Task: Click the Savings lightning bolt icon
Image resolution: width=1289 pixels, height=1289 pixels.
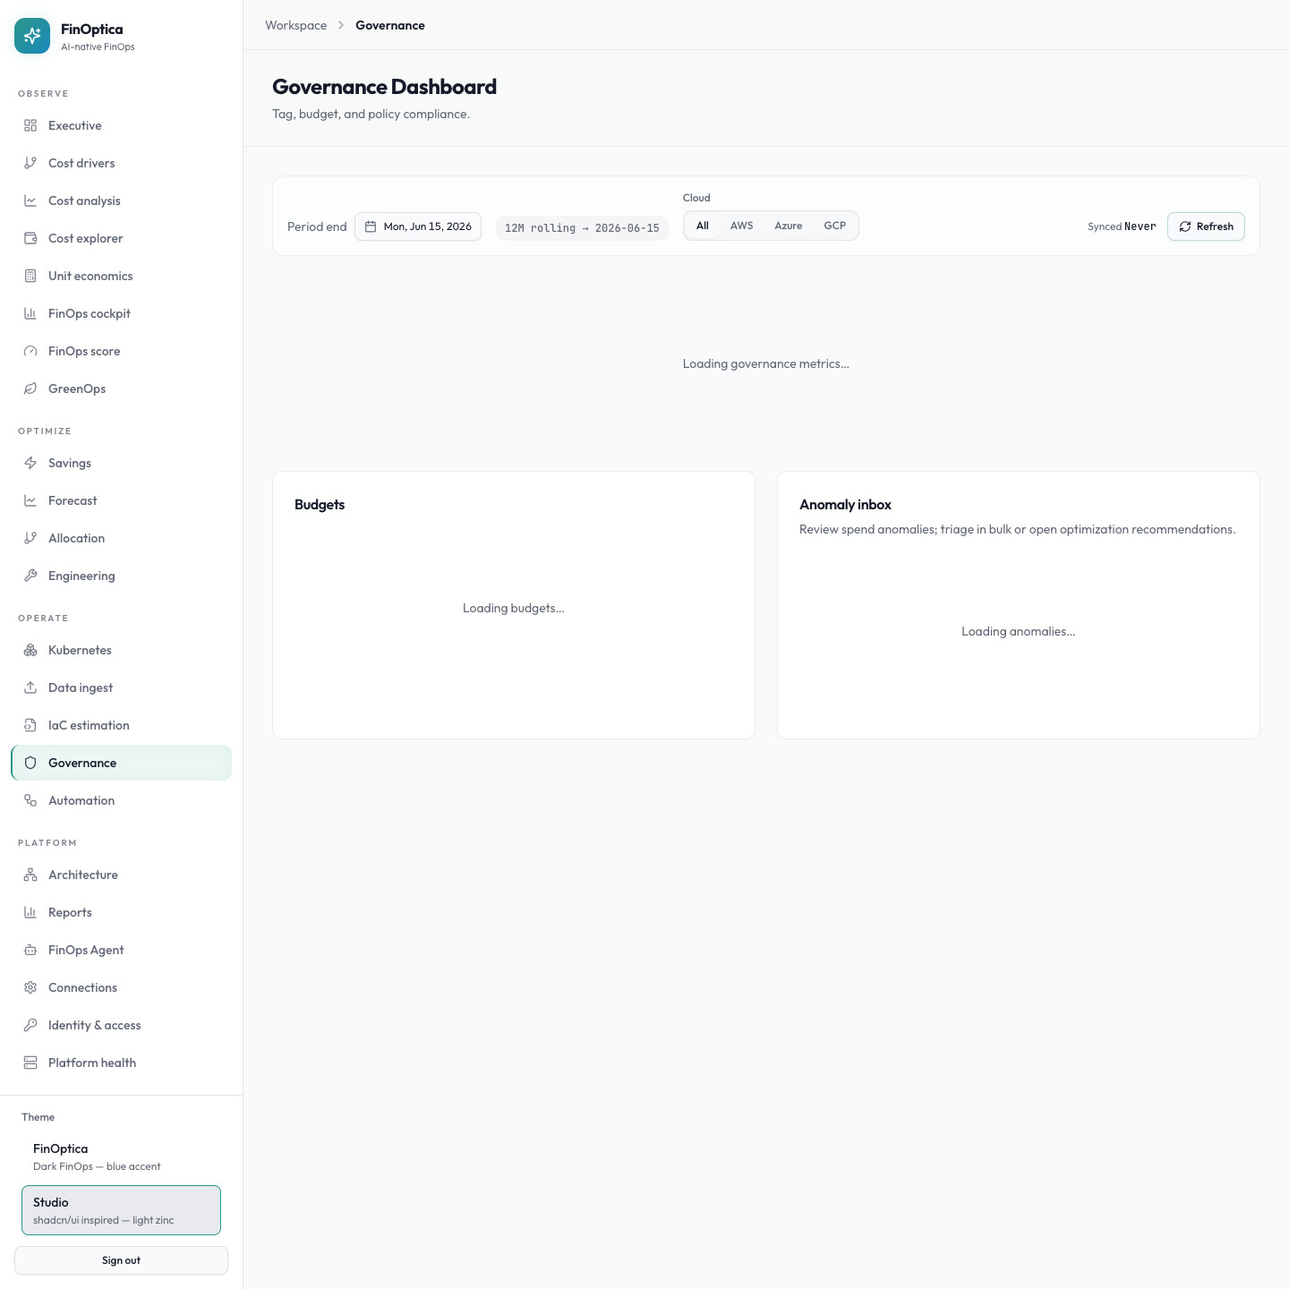Action: tap(30, 463)
